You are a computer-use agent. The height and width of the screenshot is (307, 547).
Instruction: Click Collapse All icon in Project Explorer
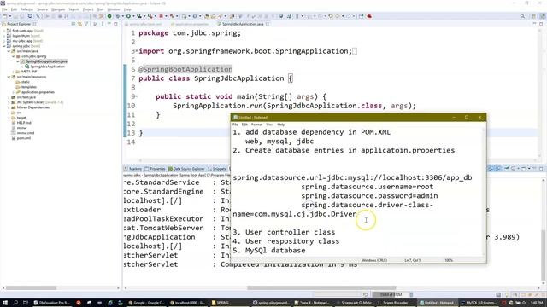point(74,24)
